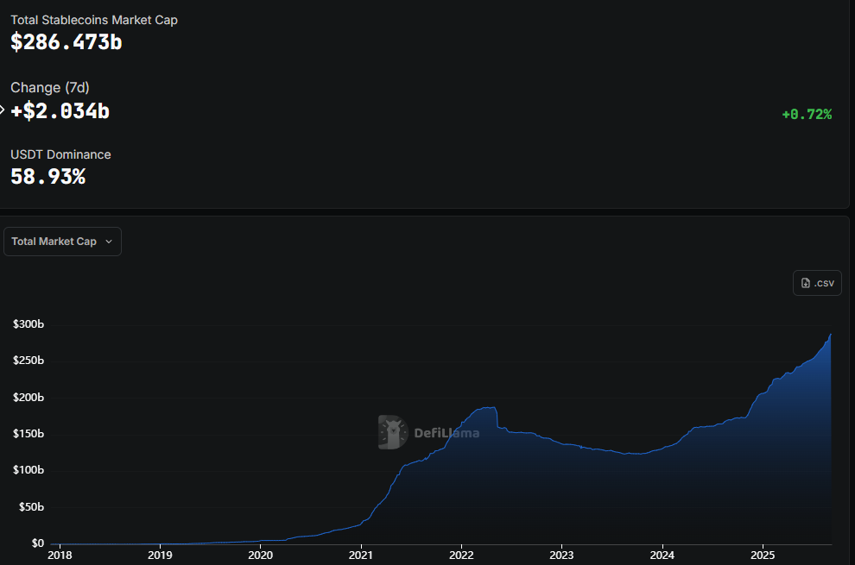Viewport: 855px width, 565px height.
Task: Click the small arrow beside the +$2.034b change
Action: coord(3,110)
